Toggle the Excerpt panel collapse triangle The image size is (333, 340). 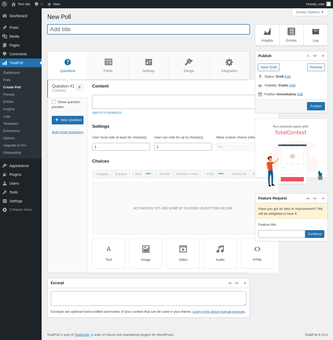[245, 283]
